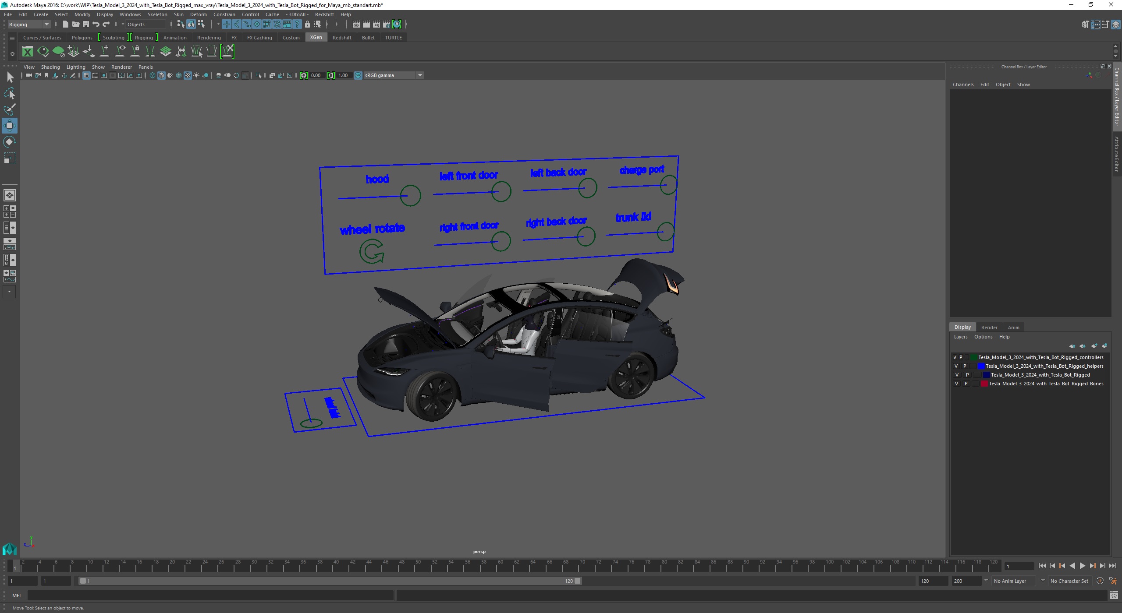The image size is (1122, 613).
Task: Toggle the color management ON button
Action: coord(358,75)
